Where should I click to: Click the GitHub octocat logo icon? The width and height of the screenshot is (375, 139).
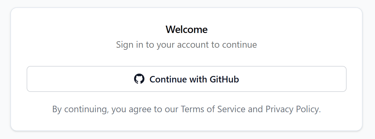(x=139, y=79)
